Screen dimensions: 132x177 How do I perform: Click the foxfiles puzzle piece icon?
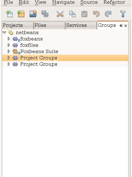15,45
